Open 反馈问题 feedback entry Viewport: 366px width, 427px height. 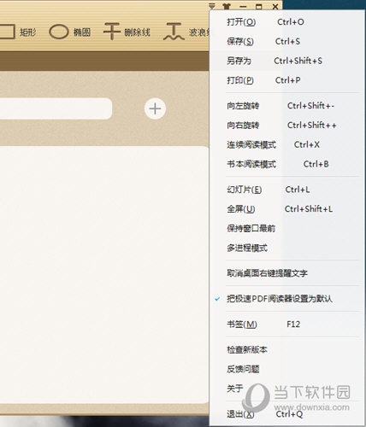click(x=288, y=369)
